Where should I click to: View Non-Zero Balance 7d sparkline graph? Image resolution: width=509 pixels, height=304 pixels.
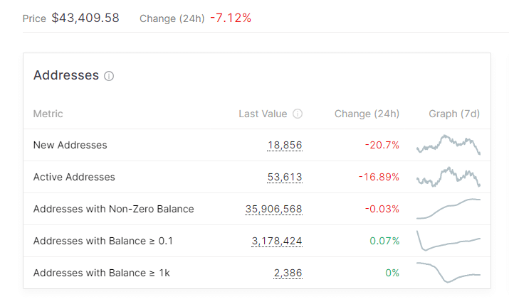pos(448,209)
